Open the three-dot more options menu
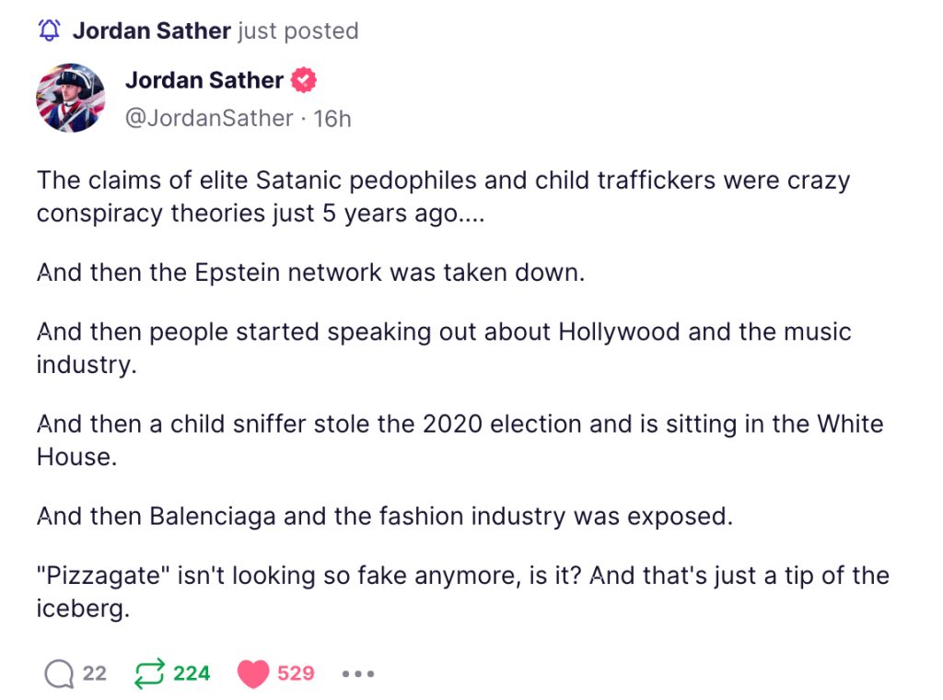Screen dimensions: 943x700 (357, 674)
